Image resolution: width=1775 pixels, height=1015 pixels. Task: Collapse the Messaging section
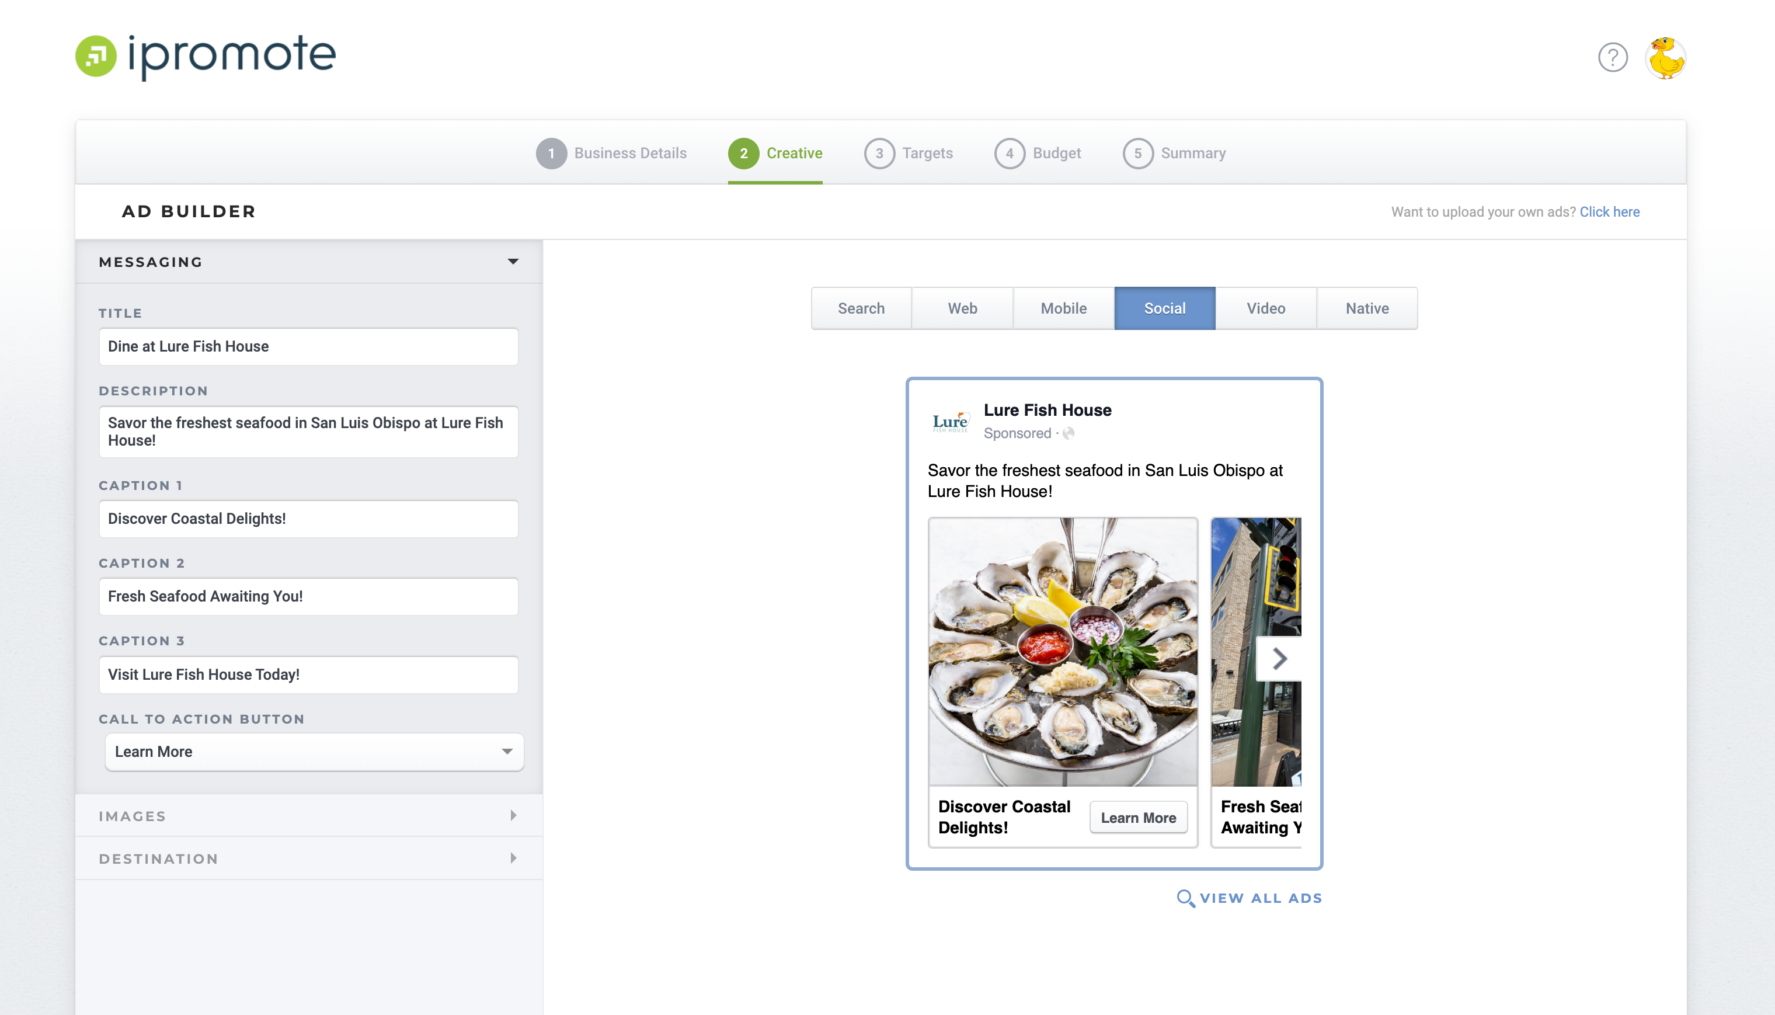point(513,262)
